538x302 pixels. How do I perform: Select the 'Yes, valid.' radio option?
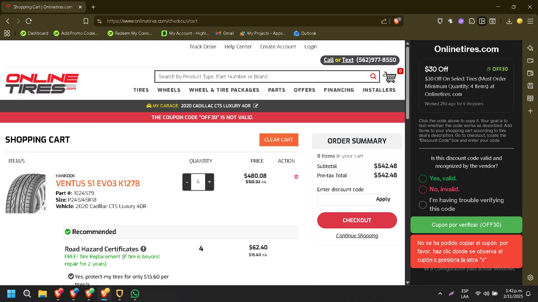(423, 179)
